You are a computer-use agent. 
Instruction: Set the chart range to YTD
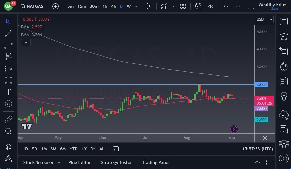coord(74,149)
